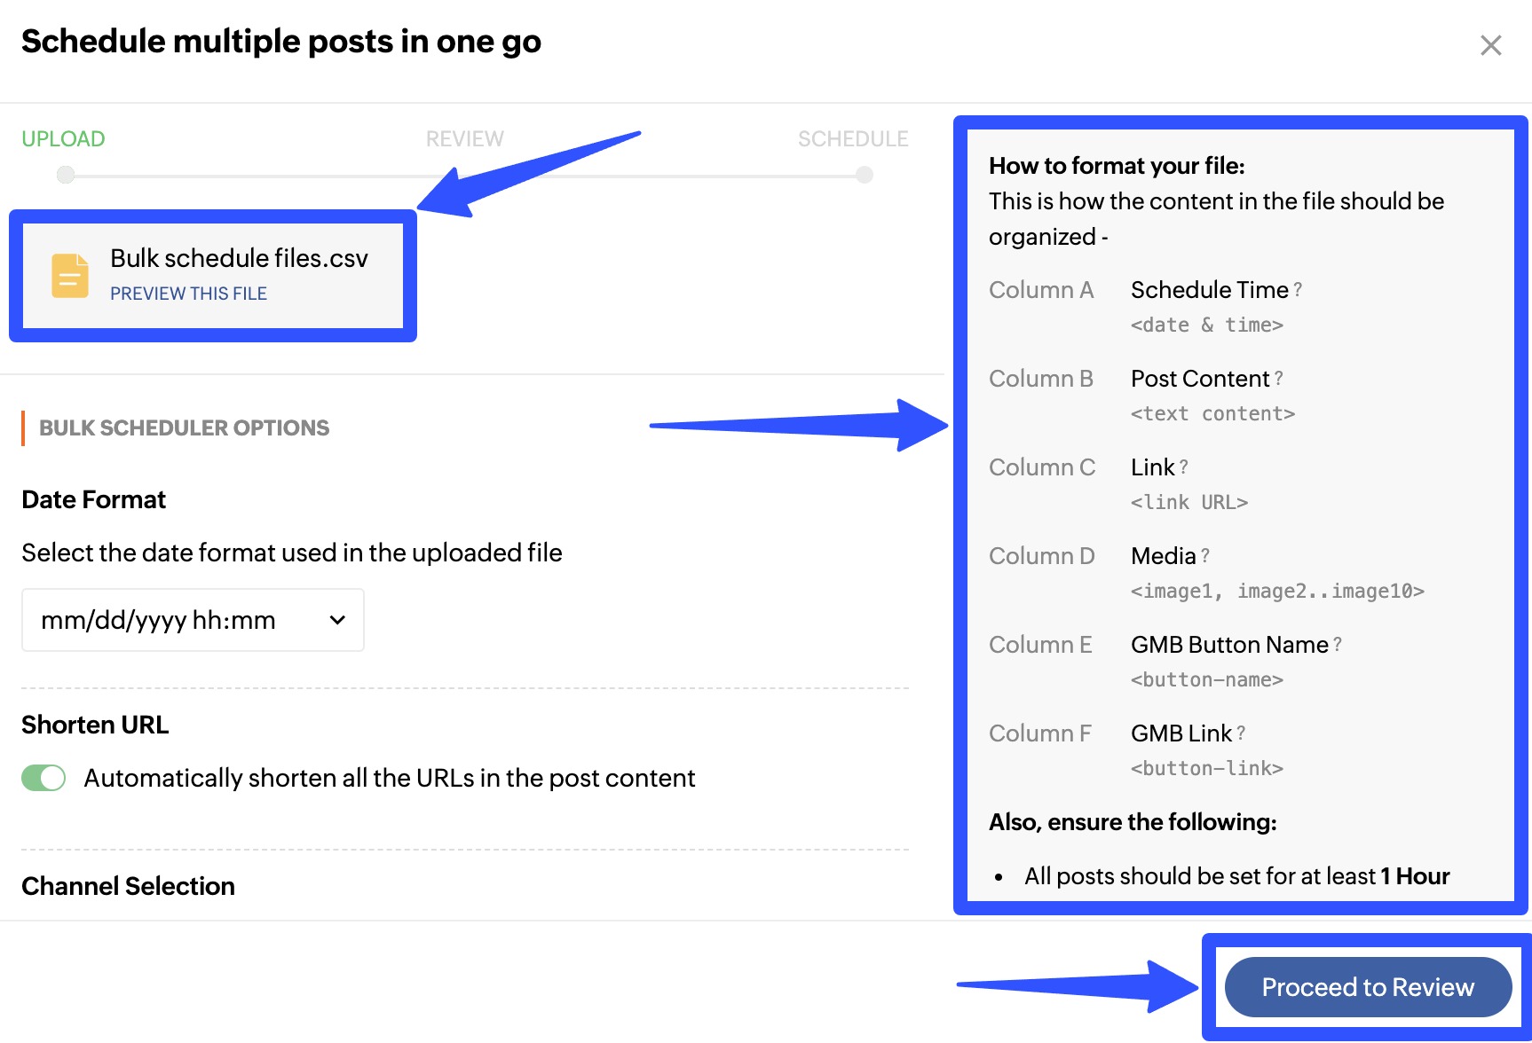Open the Schedule Time help icon

(x=1299, y=289)
